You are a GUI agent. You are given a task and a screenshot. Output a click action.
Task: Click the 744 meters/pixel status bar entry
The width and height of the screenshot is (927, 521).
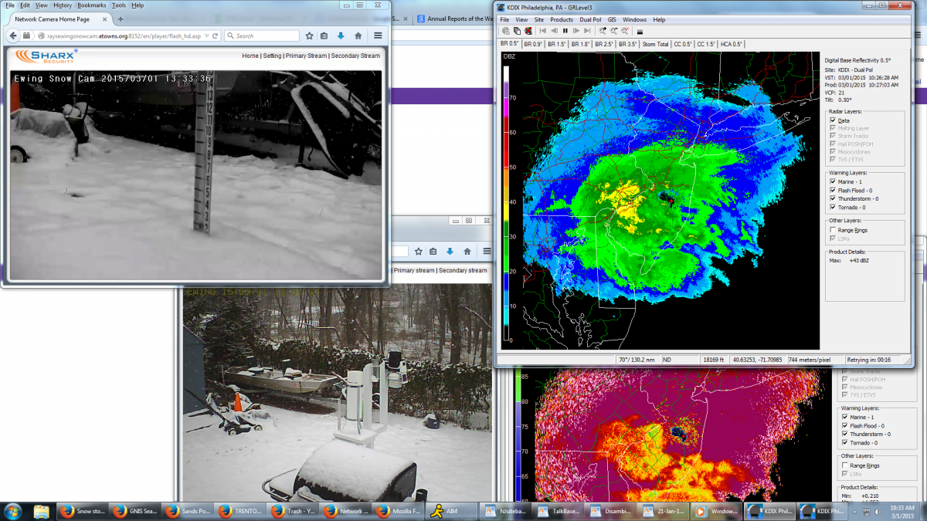pyautogui.click(x=808, y=359)
